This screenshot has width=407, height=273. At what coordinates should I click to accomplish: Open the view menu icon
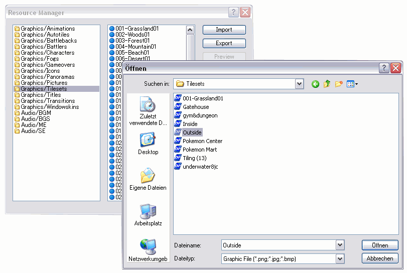(352, 84)
